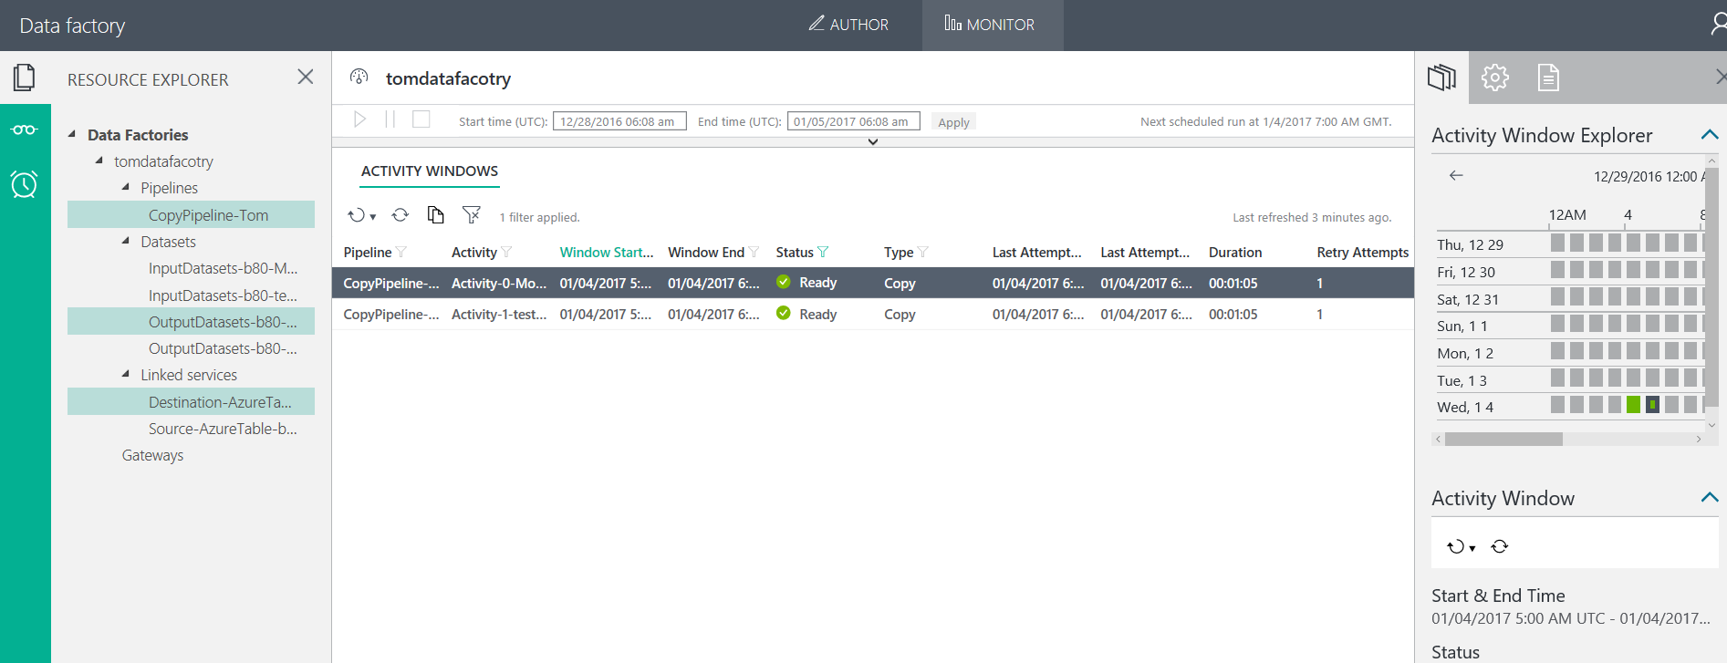This screenshot has width=1727, height=663.
Task: Sort by the Window Start column header
Action: click(607, 253)
